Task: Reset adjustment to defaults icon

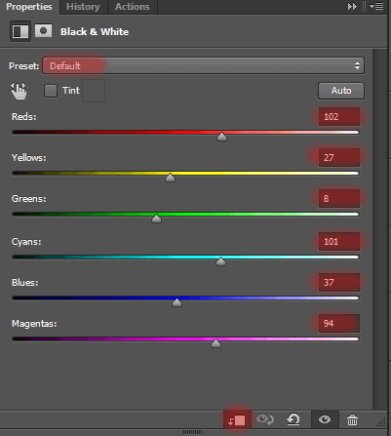Action: tap(293, 419)
